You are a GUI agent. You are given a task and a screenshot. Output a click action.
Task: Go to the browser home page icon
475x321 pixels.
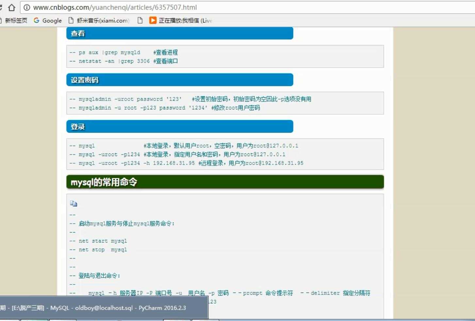(x=12, y=8)
